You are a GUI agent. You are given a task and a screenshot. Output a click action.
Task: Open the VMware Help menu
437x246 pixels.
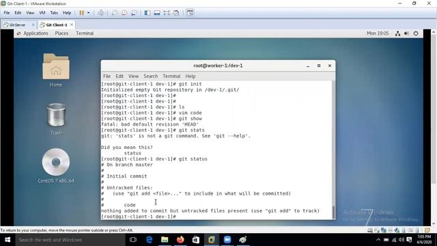tap(67, 13)
